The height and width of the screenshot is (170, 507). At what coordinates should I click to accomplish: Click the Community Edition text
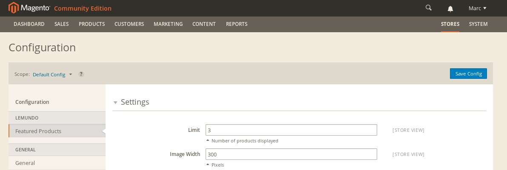coord(83,8)
